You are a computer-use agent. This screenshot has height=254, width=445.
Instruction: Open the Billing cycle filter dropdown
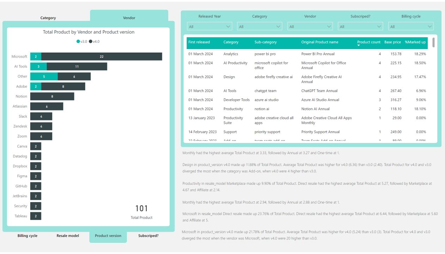(411, 26)
